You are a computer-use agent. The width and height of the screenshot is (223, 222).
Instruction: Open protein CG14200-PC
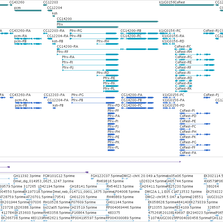pos(132,105)
